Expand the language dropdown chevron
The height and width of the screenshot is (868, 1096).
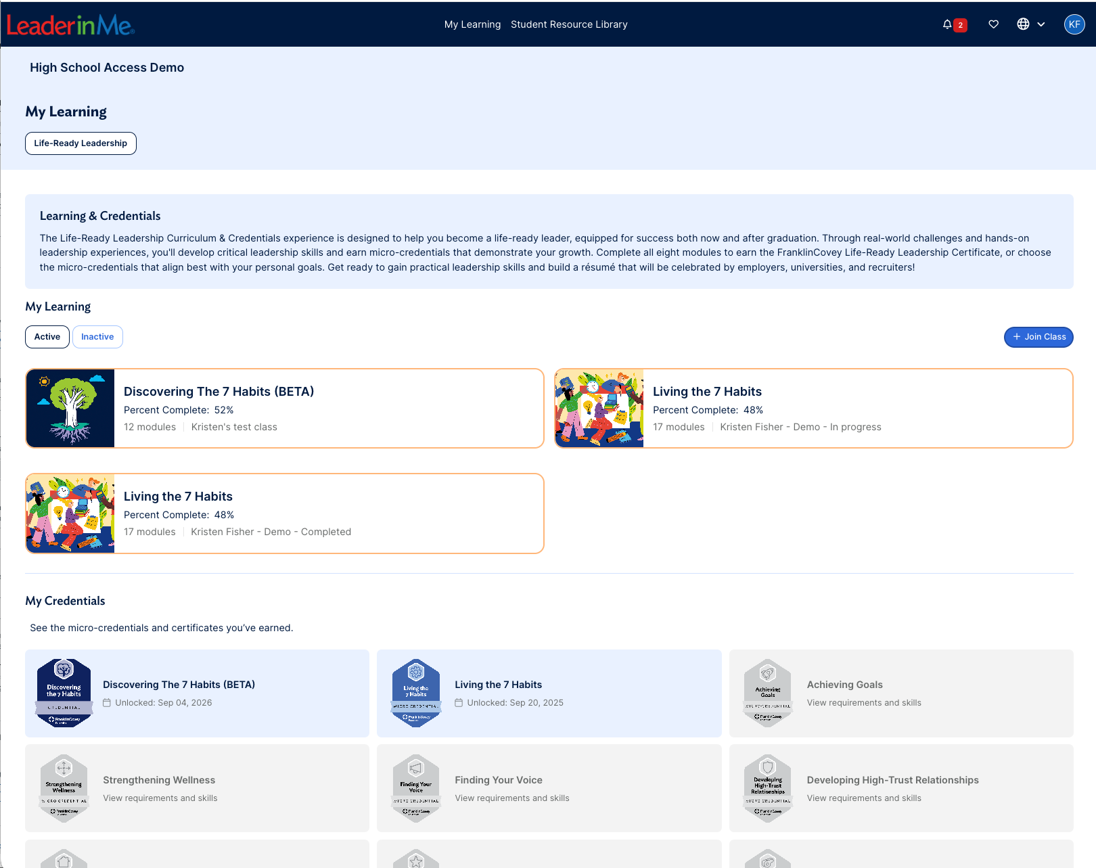pyautogui.click(x=1041, y=24)
